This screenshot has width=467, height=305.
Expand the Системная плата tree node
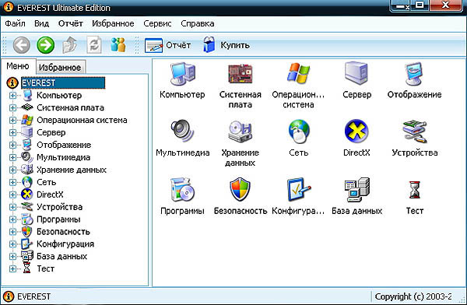(x=12, y=108)
